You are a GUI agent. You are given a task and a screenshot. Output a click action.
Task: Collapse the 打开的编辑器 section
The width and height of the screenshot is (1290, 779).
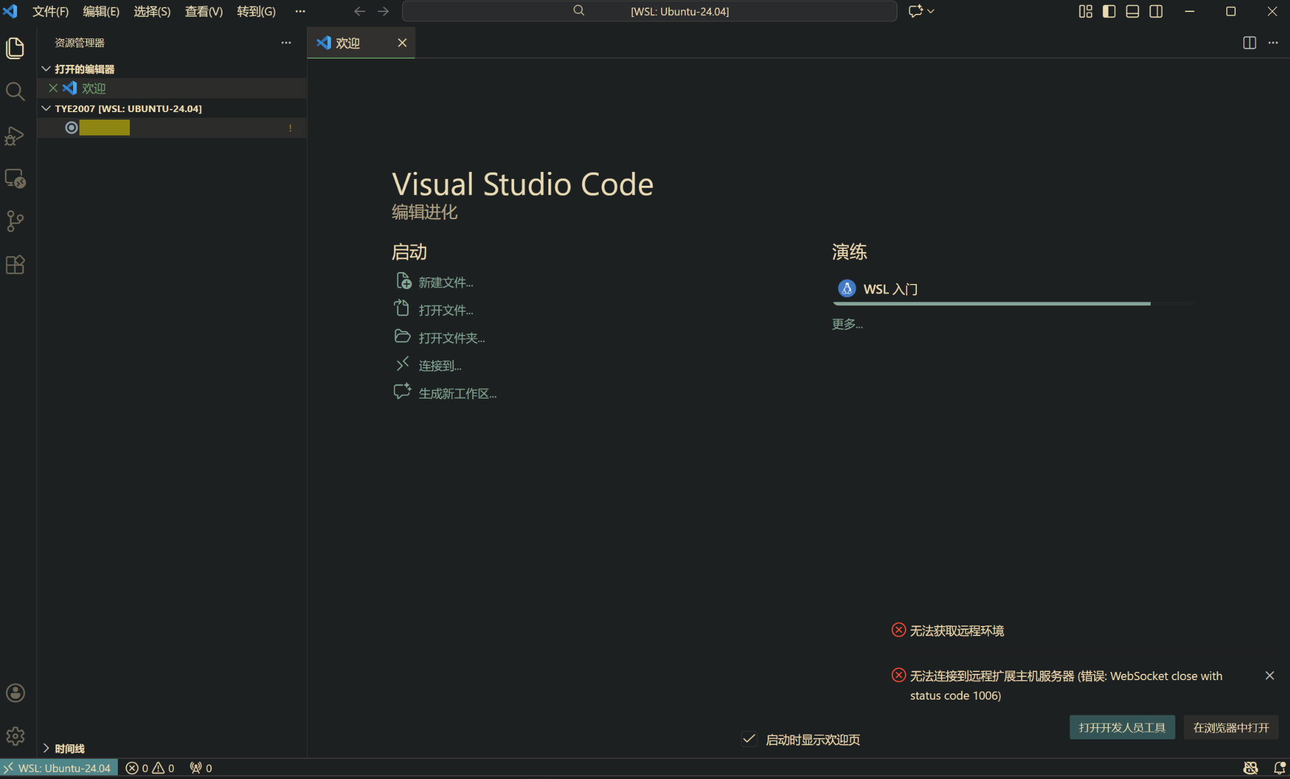(46, 69)
